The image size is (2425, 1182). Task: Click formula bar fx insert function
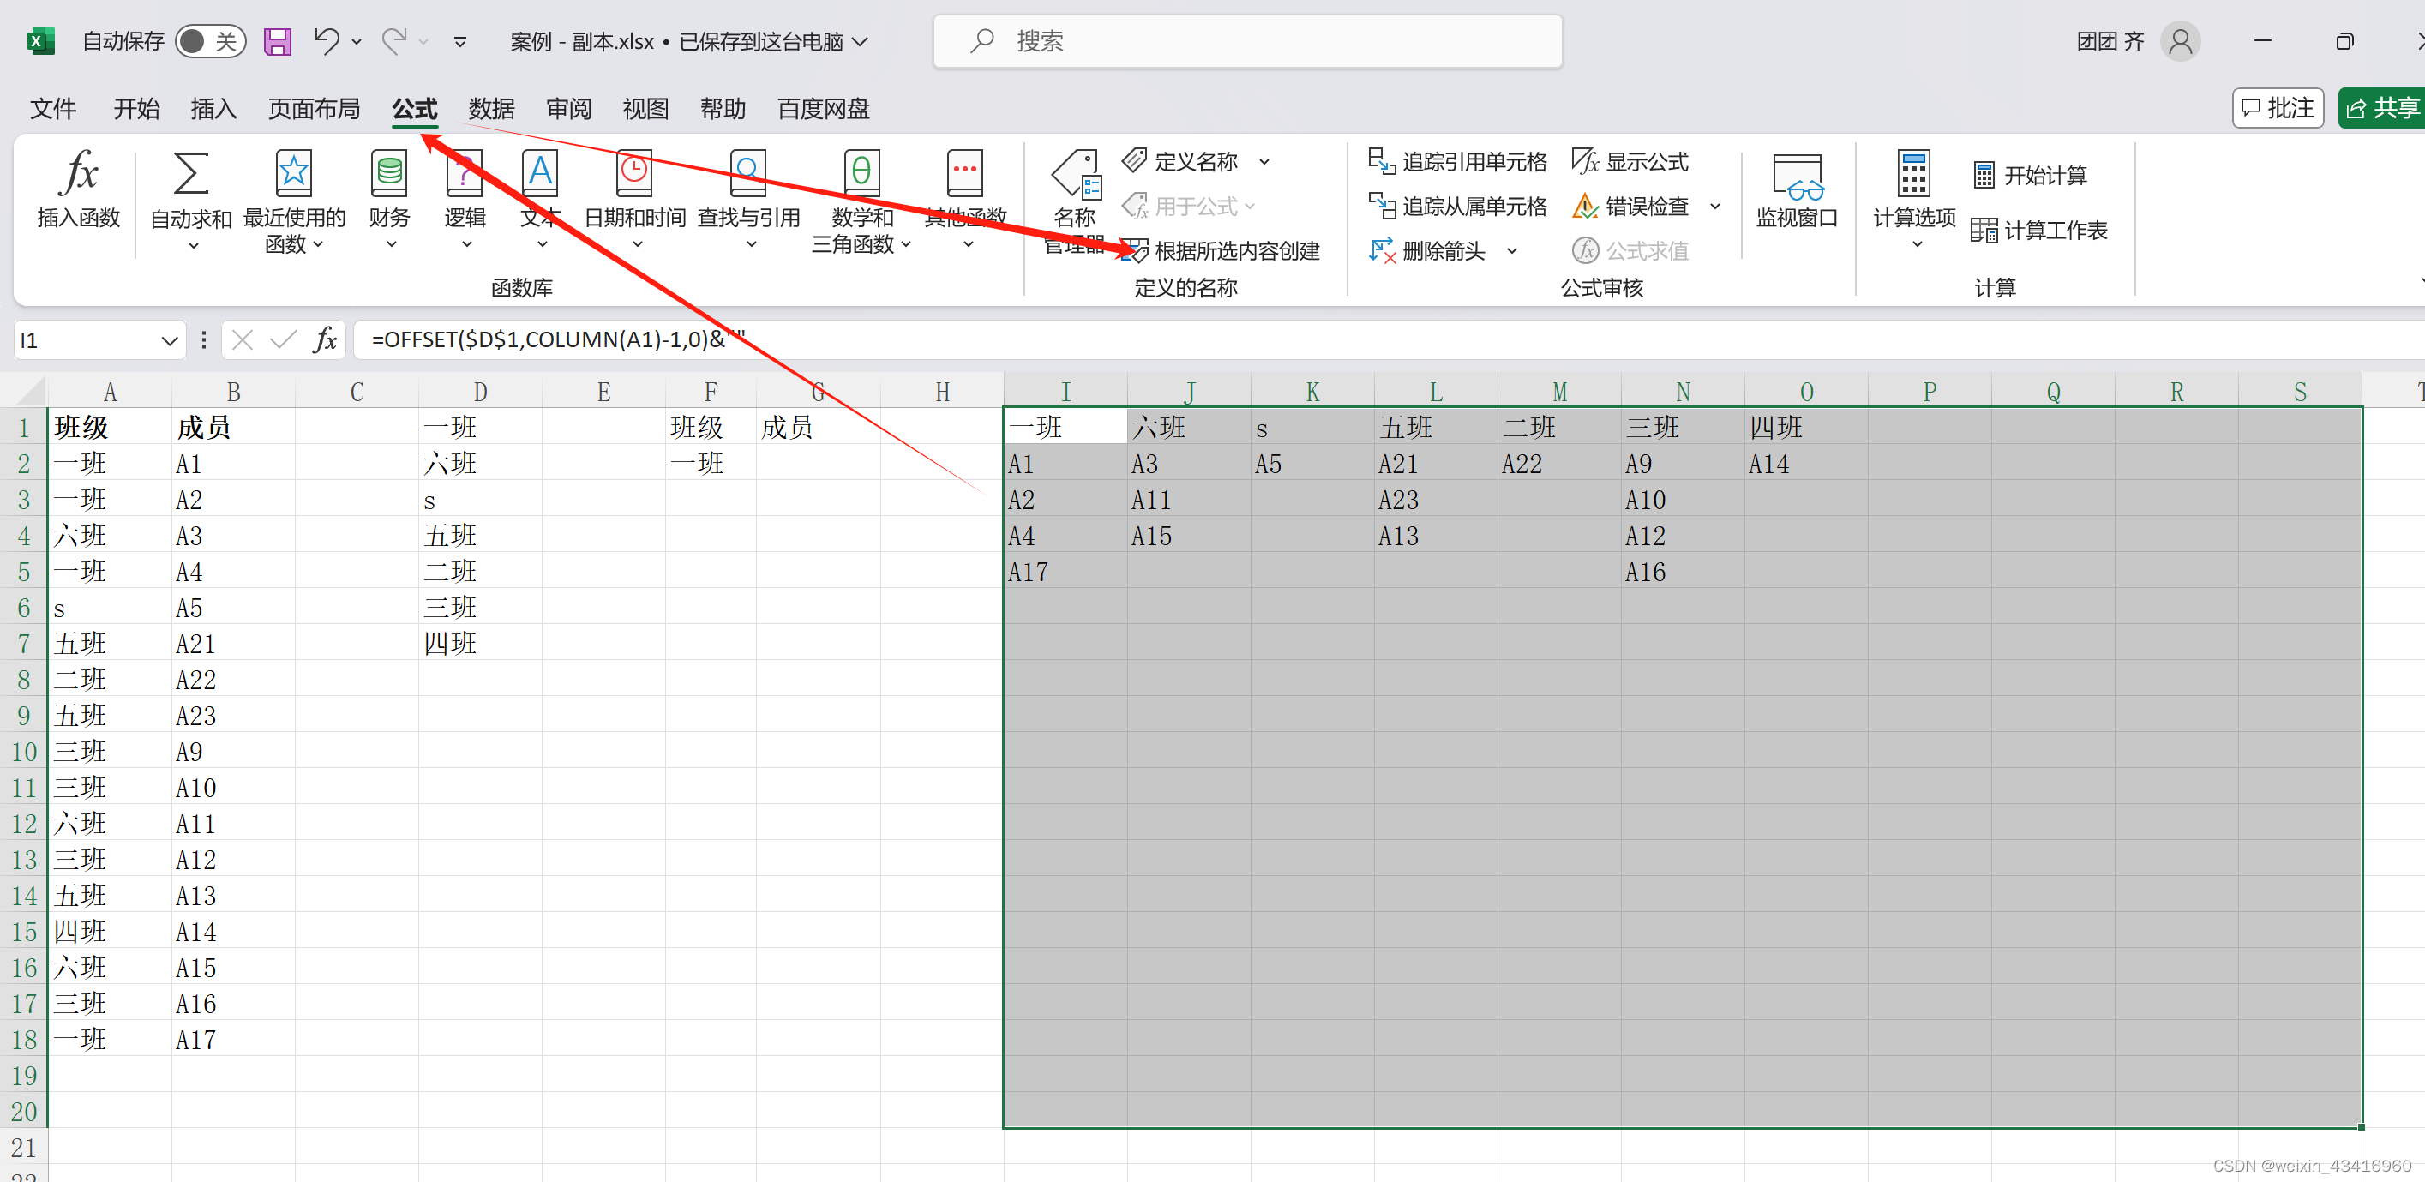pyautogui.click(x=325, y=339)
